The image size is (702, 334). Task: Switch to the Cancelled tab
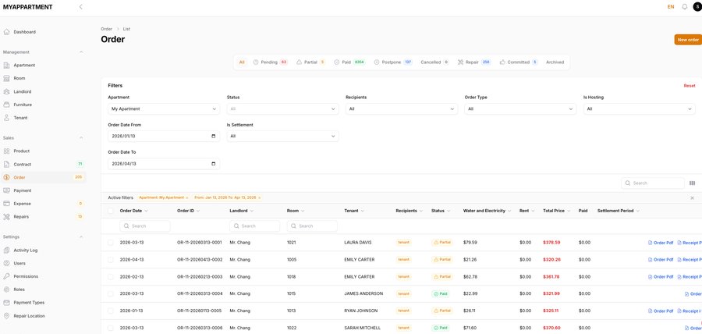(x=434, y=62)
